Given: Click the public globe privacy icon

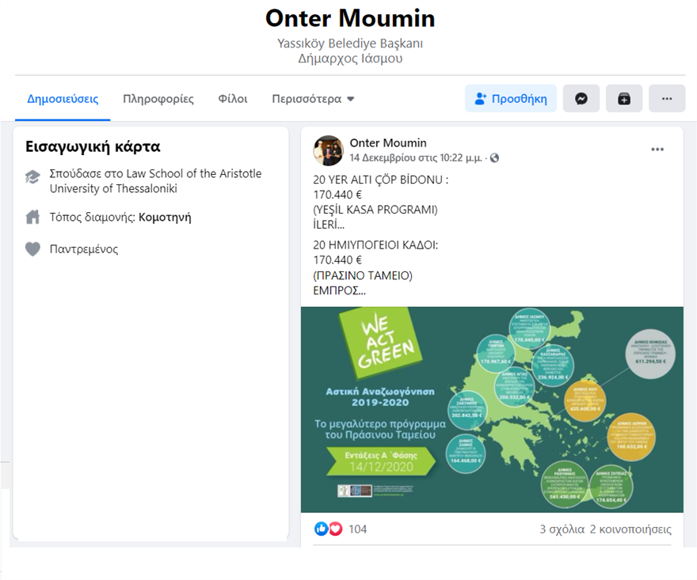Looking at the screenshot, I should (x=495, y=158).
